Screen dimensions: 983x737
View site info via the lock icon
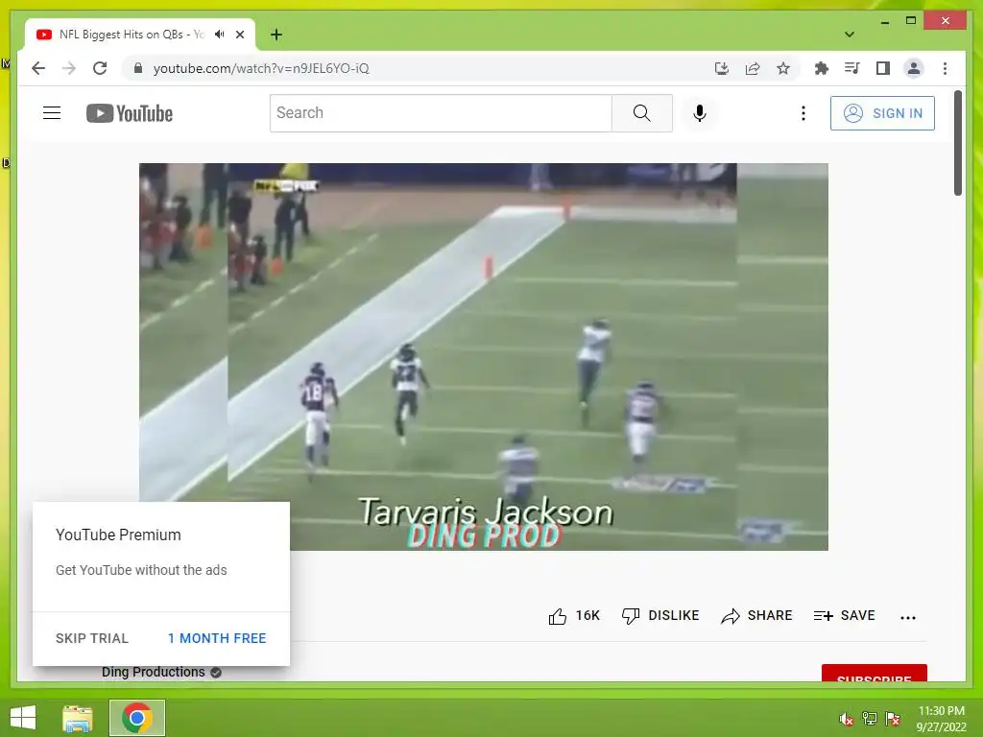[138, 68]
